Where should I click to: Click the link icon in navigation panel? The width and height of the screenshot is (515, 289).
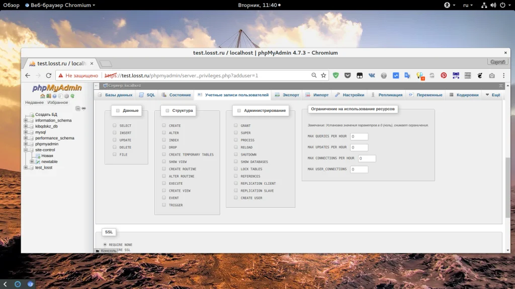pyautogui.click(x=84, y=108)
